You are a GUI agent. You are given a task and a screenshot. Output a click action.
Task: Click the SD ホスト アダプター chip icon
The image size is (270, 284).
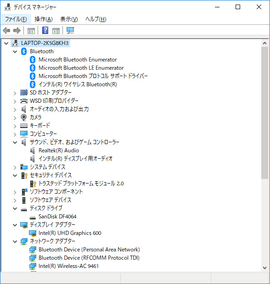tap(24, 93)
